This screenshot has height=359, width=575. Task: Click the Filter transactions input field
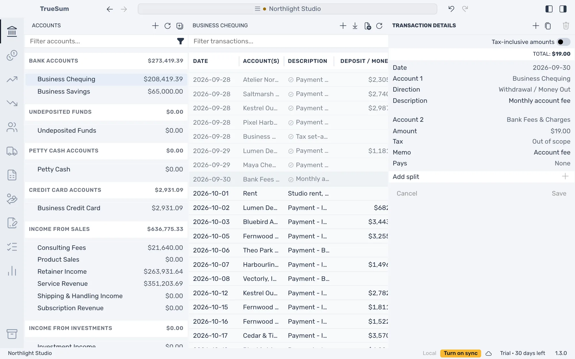tap(288, 41)
